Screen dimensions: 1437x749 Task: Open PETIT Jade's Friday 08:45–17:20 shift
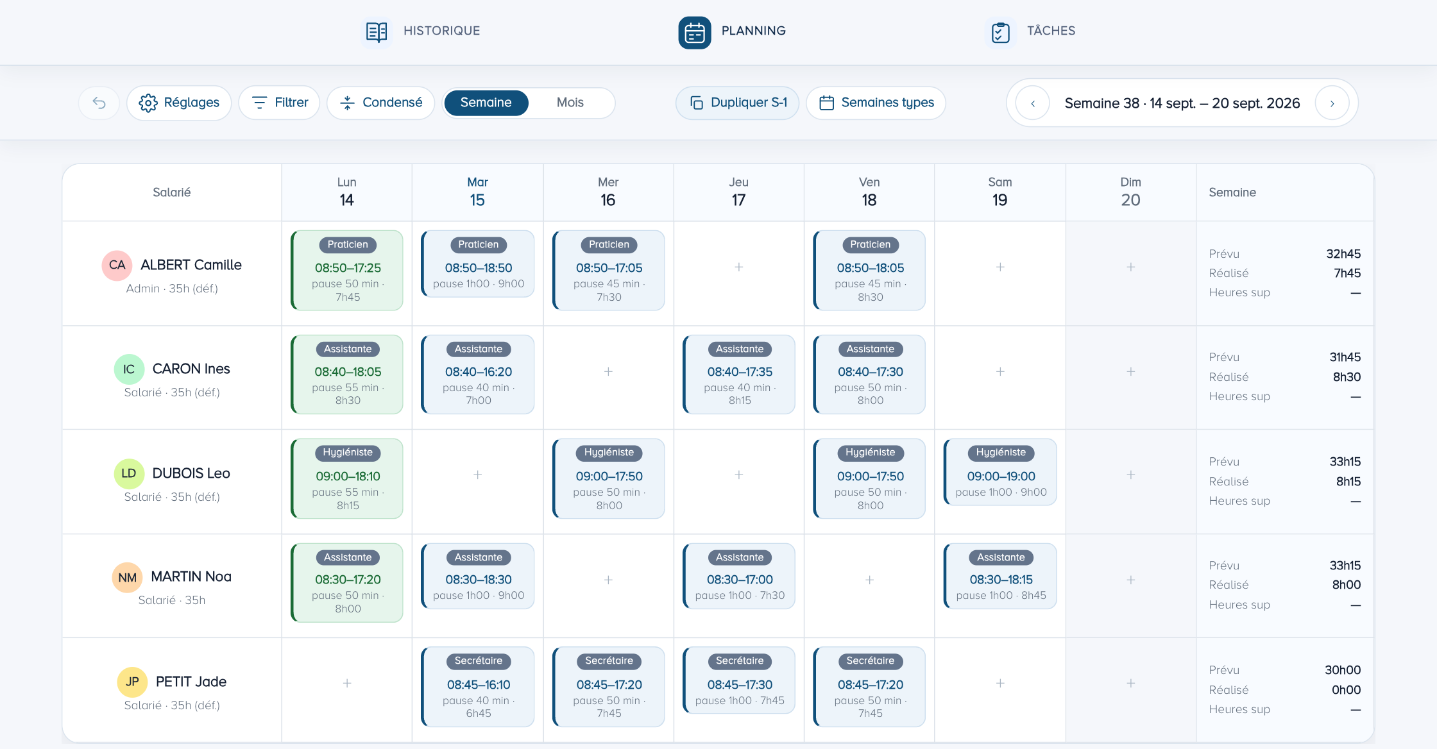click(x=869, y=686)
